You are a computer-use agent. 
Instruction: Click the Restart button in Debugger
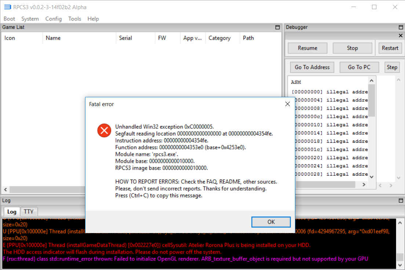(390, 48)
